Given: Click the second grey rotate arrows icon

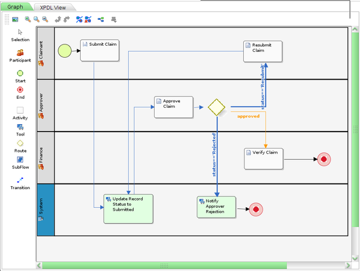Looking at the screenshot, I should 67,20.
